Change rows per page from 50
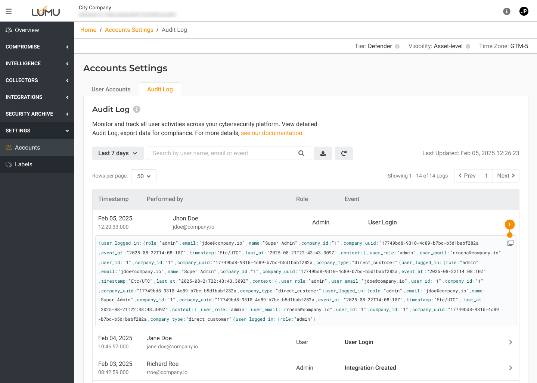The image size is (537, 383). pos(144,176)
